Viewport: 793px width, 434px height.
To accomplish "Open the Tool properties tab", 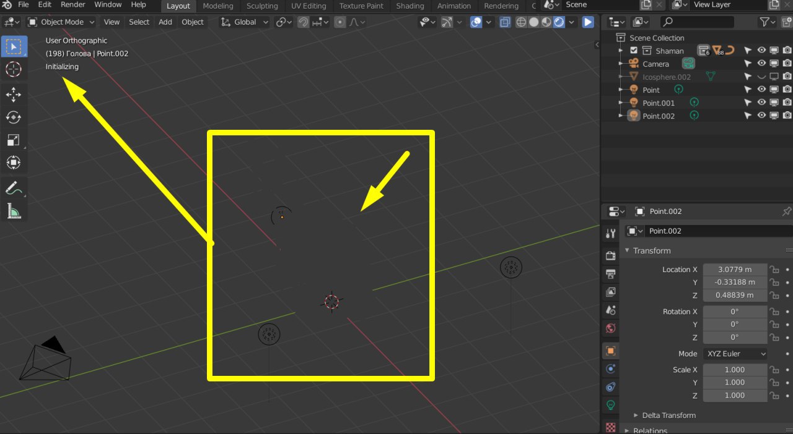I will pyautogui.click(x=610, y=233).
